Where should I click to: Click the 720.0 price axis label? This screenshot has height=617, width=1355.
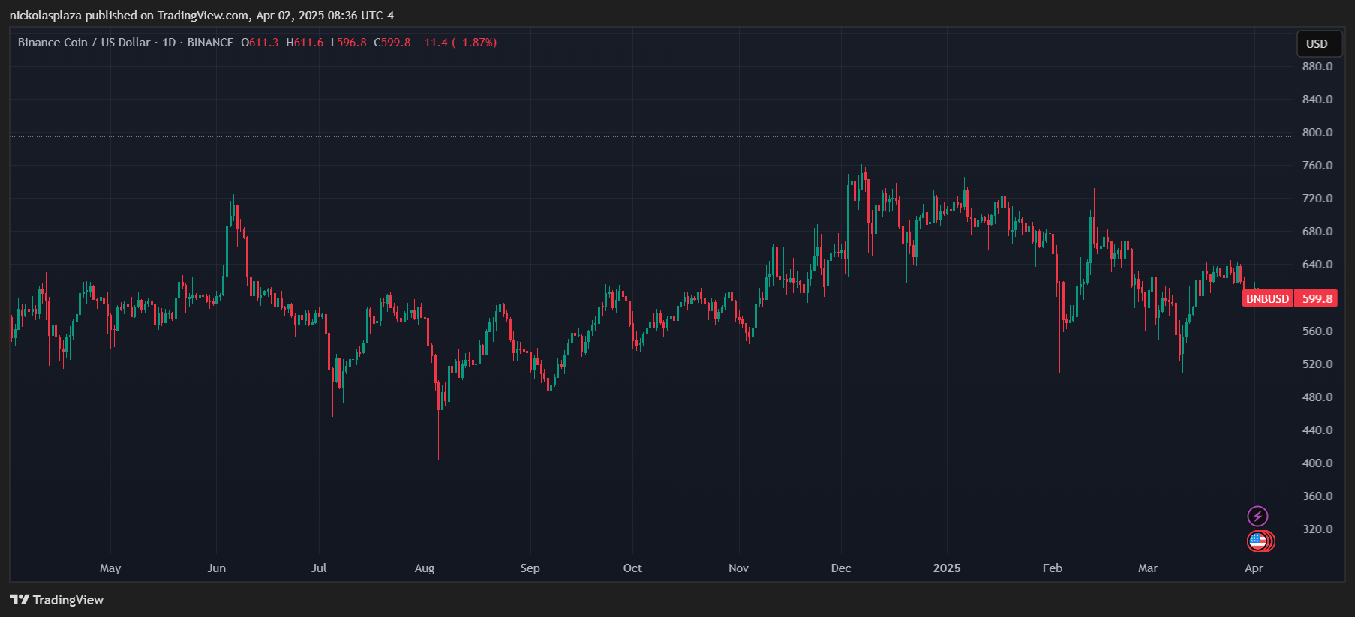pyautogui.click(x=1317, y=198)
